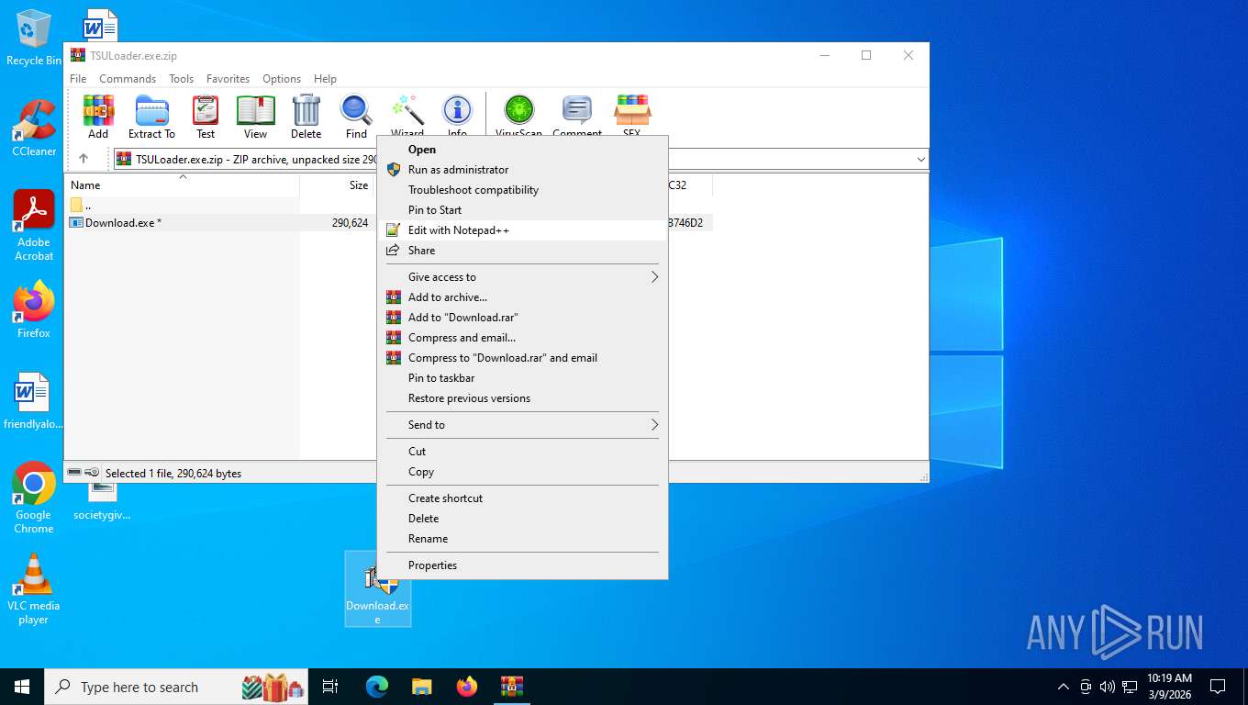Choose Rename in the context menu
1248x705 pixels.
522,539
